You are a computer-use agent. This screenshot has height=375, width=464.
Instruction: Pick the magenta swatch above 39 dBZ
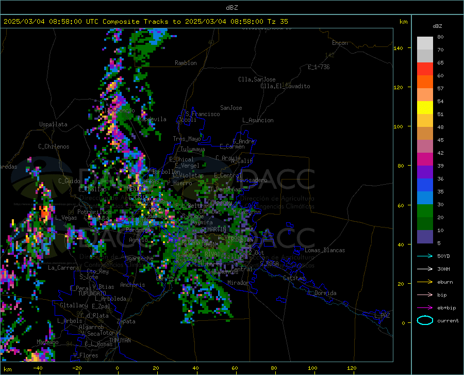pos(425,159)
